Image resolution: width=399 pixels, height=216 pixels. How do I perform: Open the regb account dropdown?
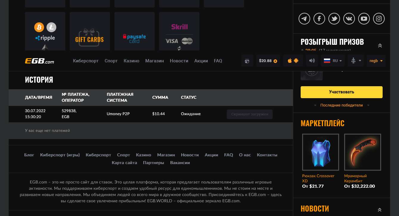coord(376,61)
